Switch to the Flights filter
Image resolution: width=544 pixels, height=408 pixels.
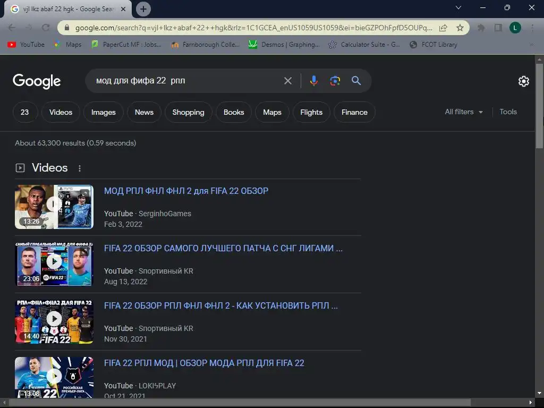click(x=311, y=112)
